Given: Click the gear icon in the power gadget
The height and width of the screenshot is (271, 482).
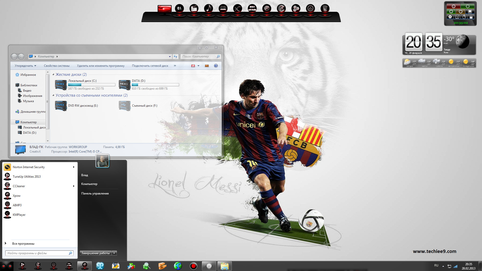Looking at the screenshot, I should [x=450, y=17].
